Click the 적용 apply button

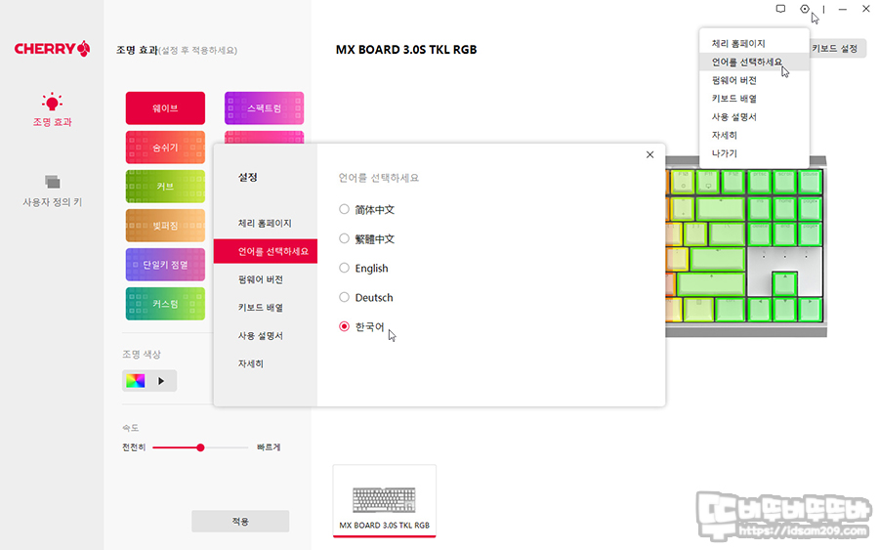240,522
